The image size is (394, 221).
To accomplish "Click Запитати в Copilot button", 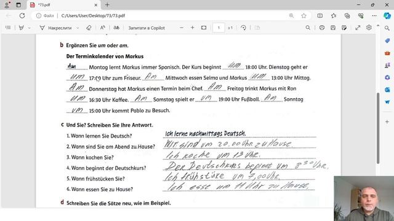I will pos(147,28).
